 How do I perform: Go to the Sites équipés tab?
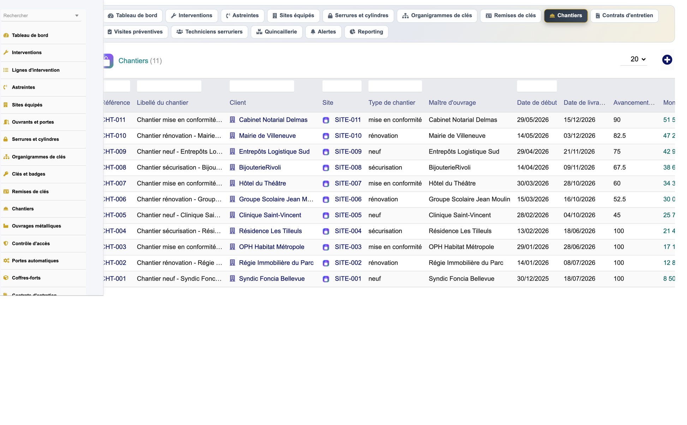coord(293,16)
